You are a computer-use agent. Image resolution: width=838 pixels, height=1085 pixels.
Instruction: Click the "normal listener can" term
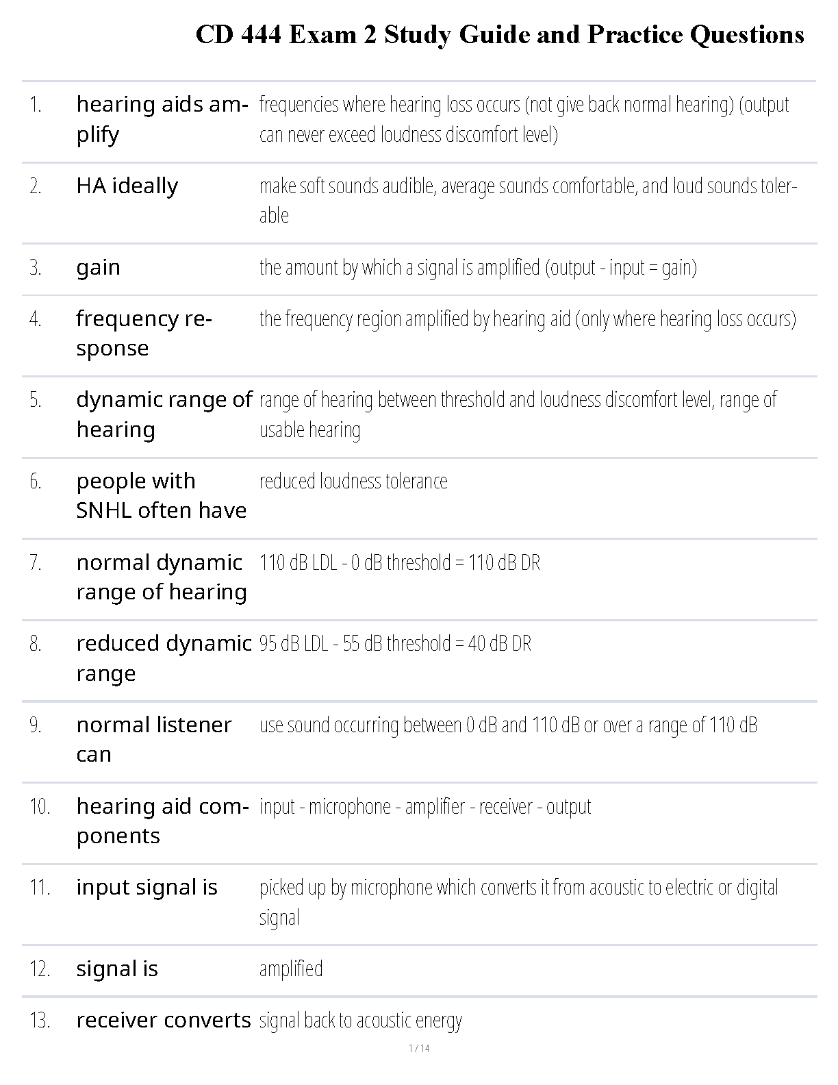[154, 739]
